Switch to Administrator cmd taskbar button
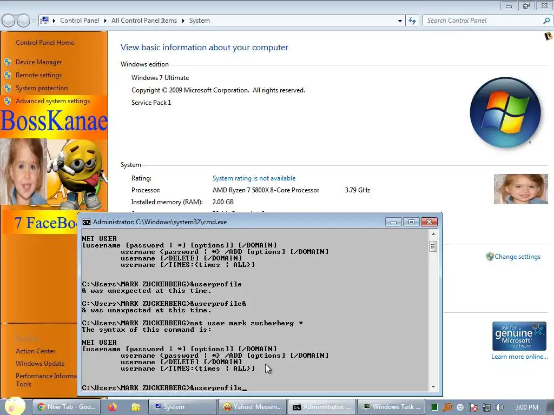The height and width of the screenshot is (415, 554). tap(322, 407)
